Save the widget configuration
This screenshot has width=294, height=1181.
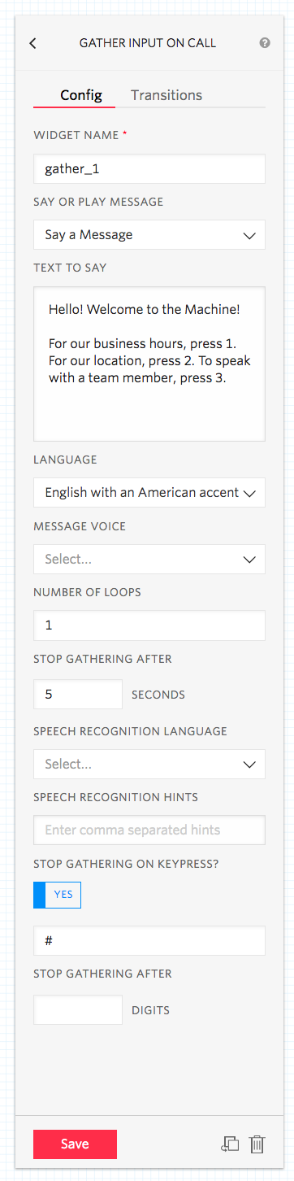point(75,1144)
